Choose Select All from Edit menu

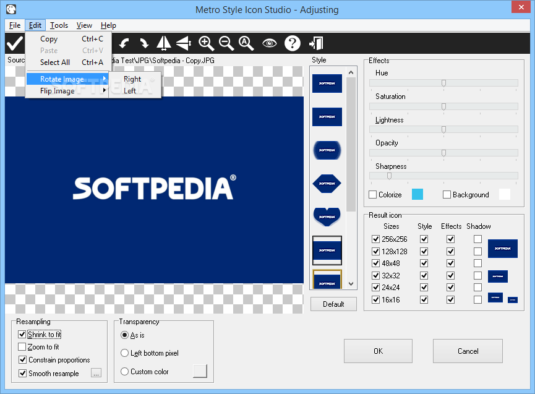(x=68, y=62)
